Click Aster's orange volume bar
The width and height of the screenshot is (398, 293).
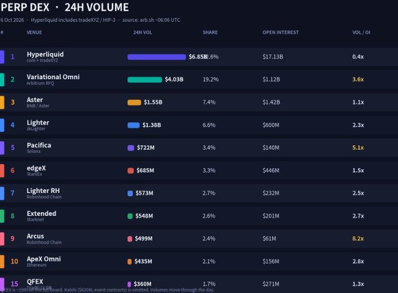coord(134,102)
